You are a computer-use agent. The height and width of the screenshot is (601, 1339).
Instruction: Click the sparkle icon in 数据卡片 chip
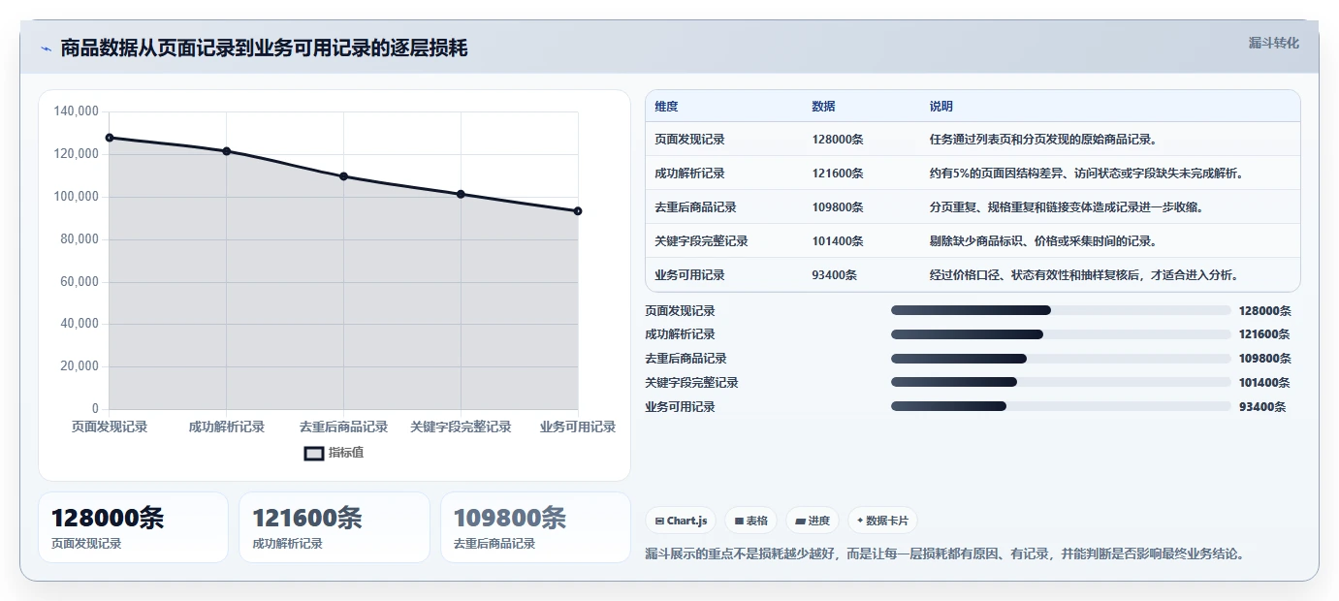(x=860, y=521)
